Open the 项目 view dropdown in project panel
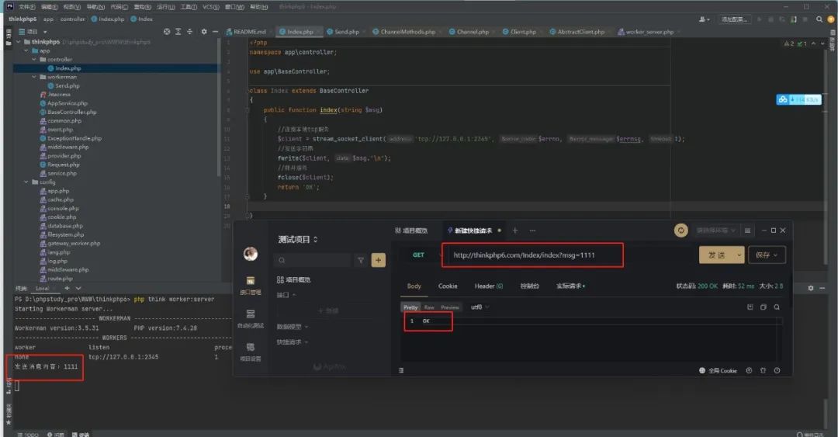This screenshot has width=838, height=437. pos(33,32)
